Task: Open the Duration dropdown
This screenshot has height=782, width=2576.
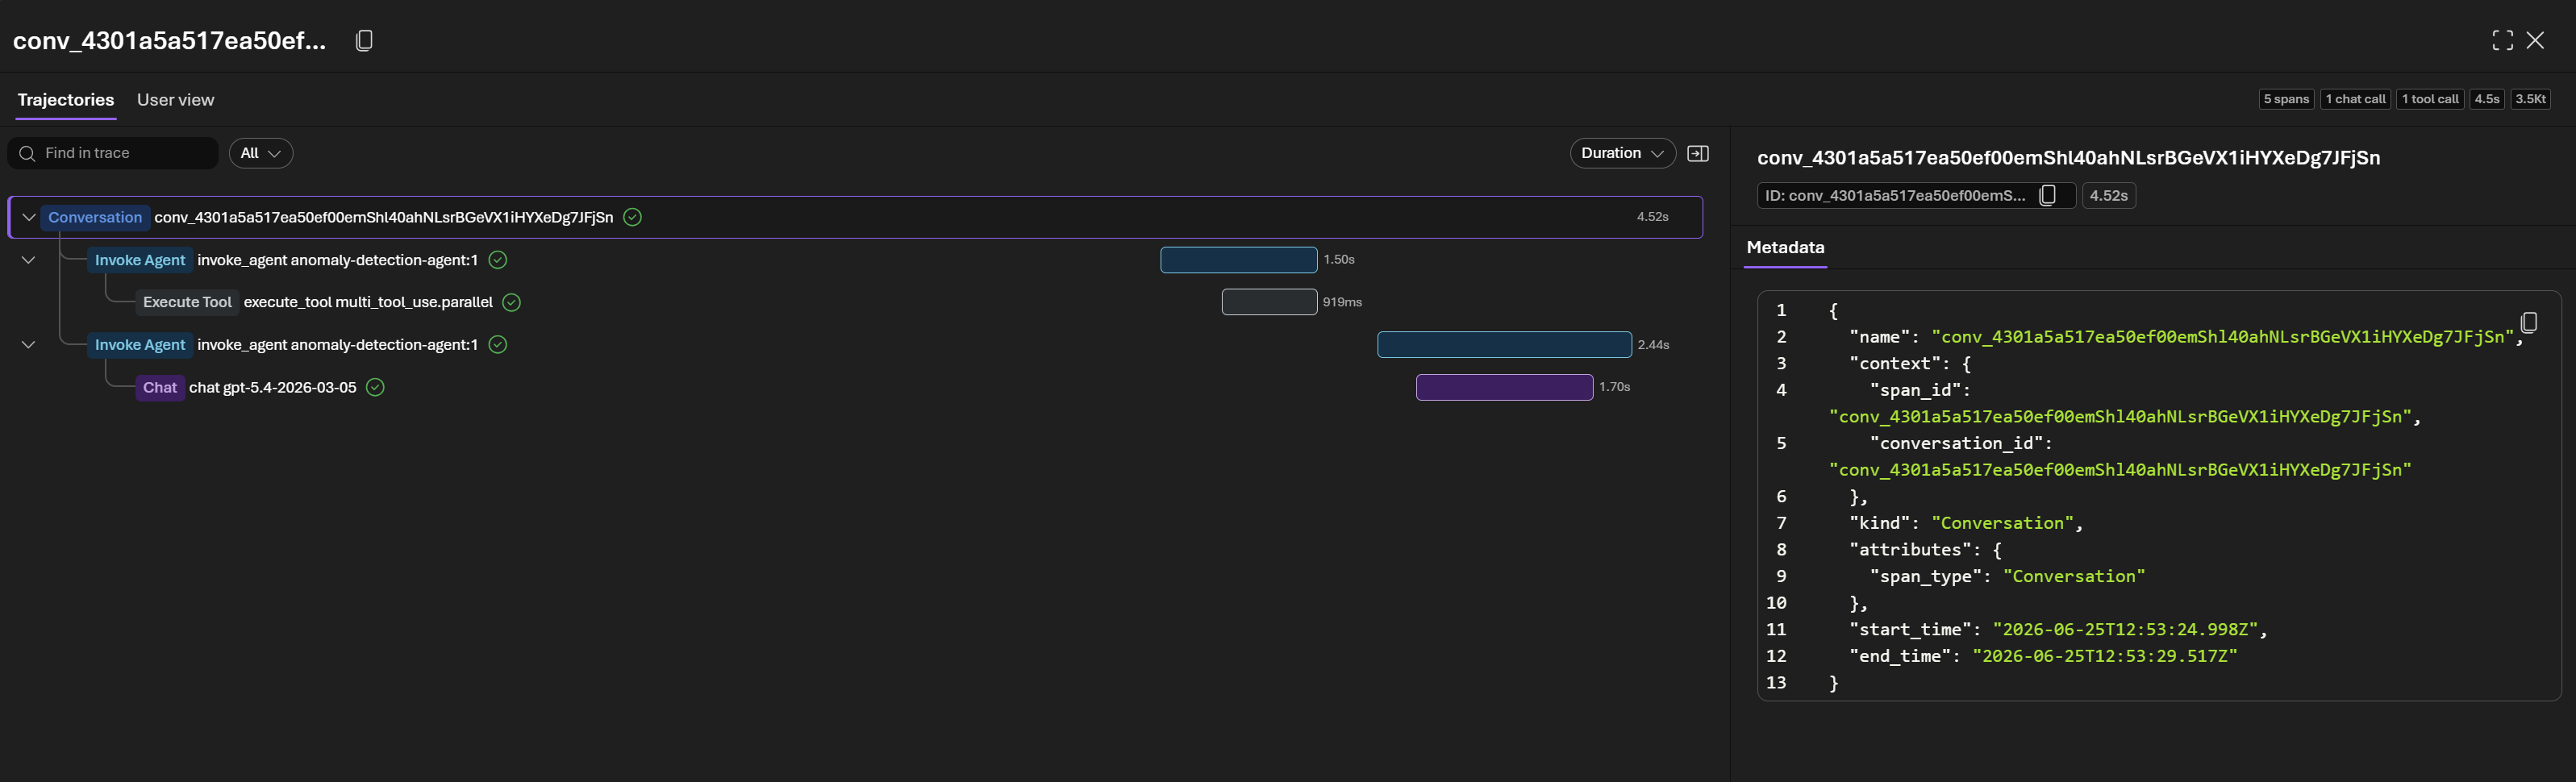Action: click(x=1622, y=153)
